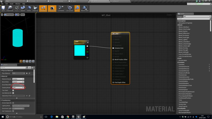The width and height of the screenshot is (212, 119).
Task: Collapse Translucency section
Action: 1,100
